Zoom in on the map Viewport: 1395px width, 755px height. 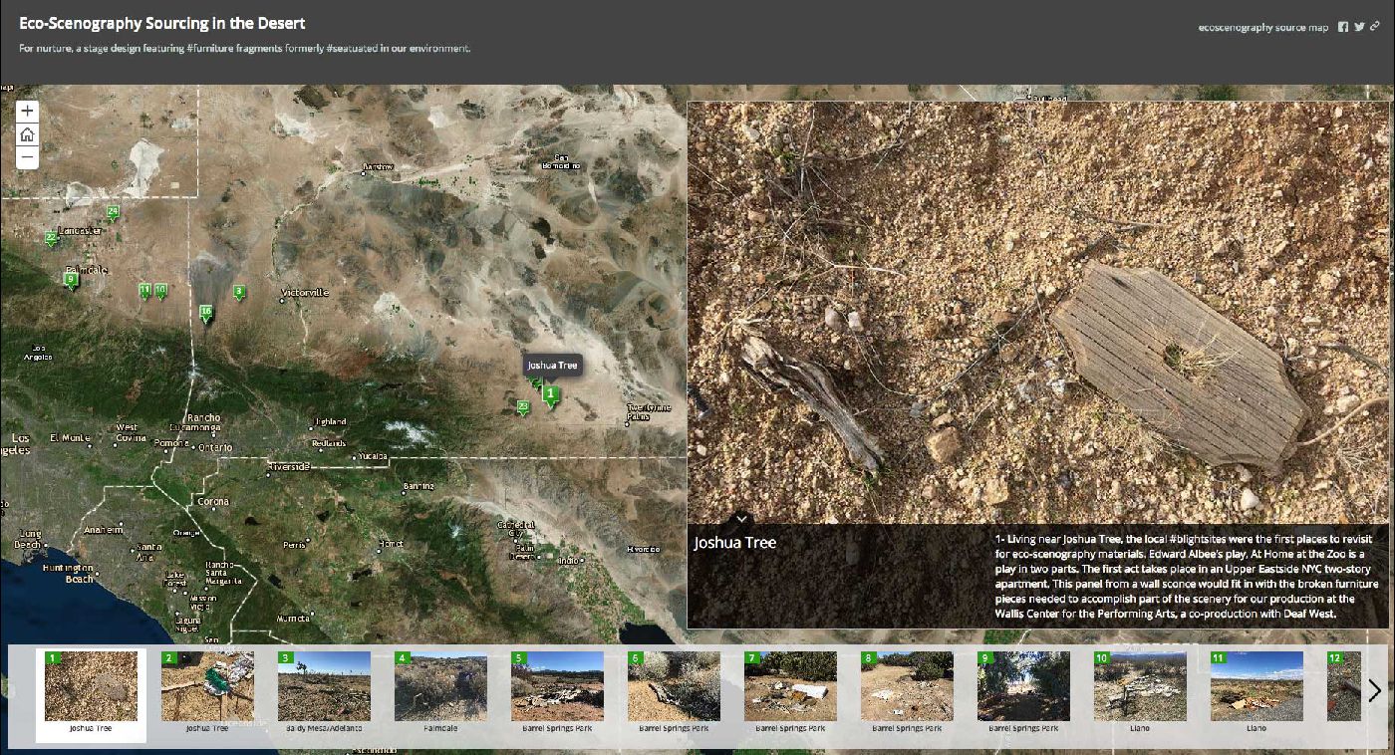point(27,112)
